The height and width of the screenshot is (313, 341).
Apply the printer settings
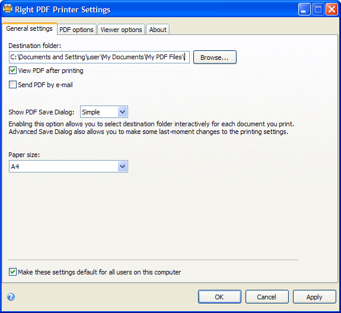pos(314,296)
